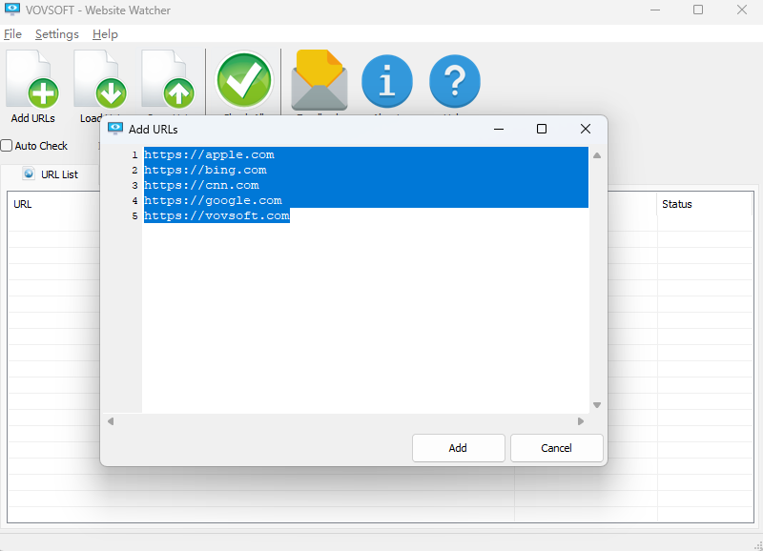This screenshot has height=551, width=763.
Task: Open the Settings menu
Action: [x=57, y=34]
